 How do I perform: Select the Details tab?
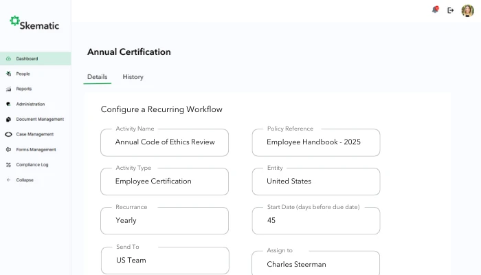(x=97, y=77)
